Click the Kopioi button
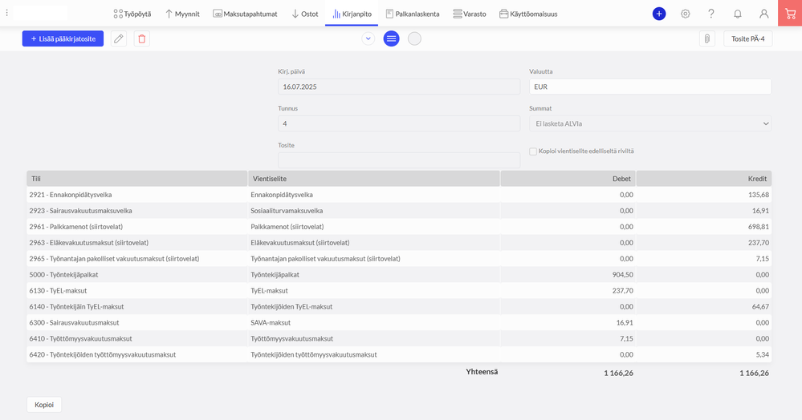The height and width of the screenshot is (420, 802). pos(44,405)
